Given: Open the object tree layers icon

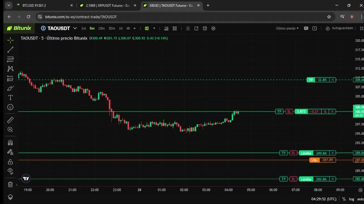Looking at the screenshot, I should point(10,197).
